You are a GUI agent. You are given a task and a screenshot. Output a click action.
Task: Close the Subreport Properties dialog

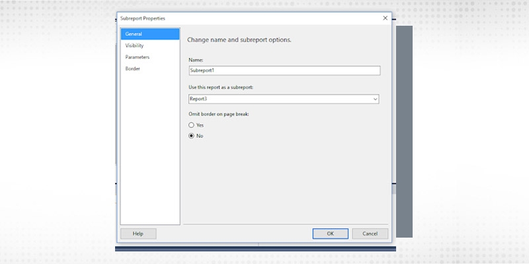(385, 18)
